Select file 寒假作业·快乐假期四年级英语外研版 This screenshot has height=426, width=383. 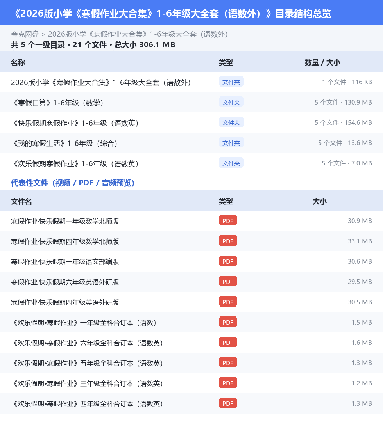coord(65,302)
